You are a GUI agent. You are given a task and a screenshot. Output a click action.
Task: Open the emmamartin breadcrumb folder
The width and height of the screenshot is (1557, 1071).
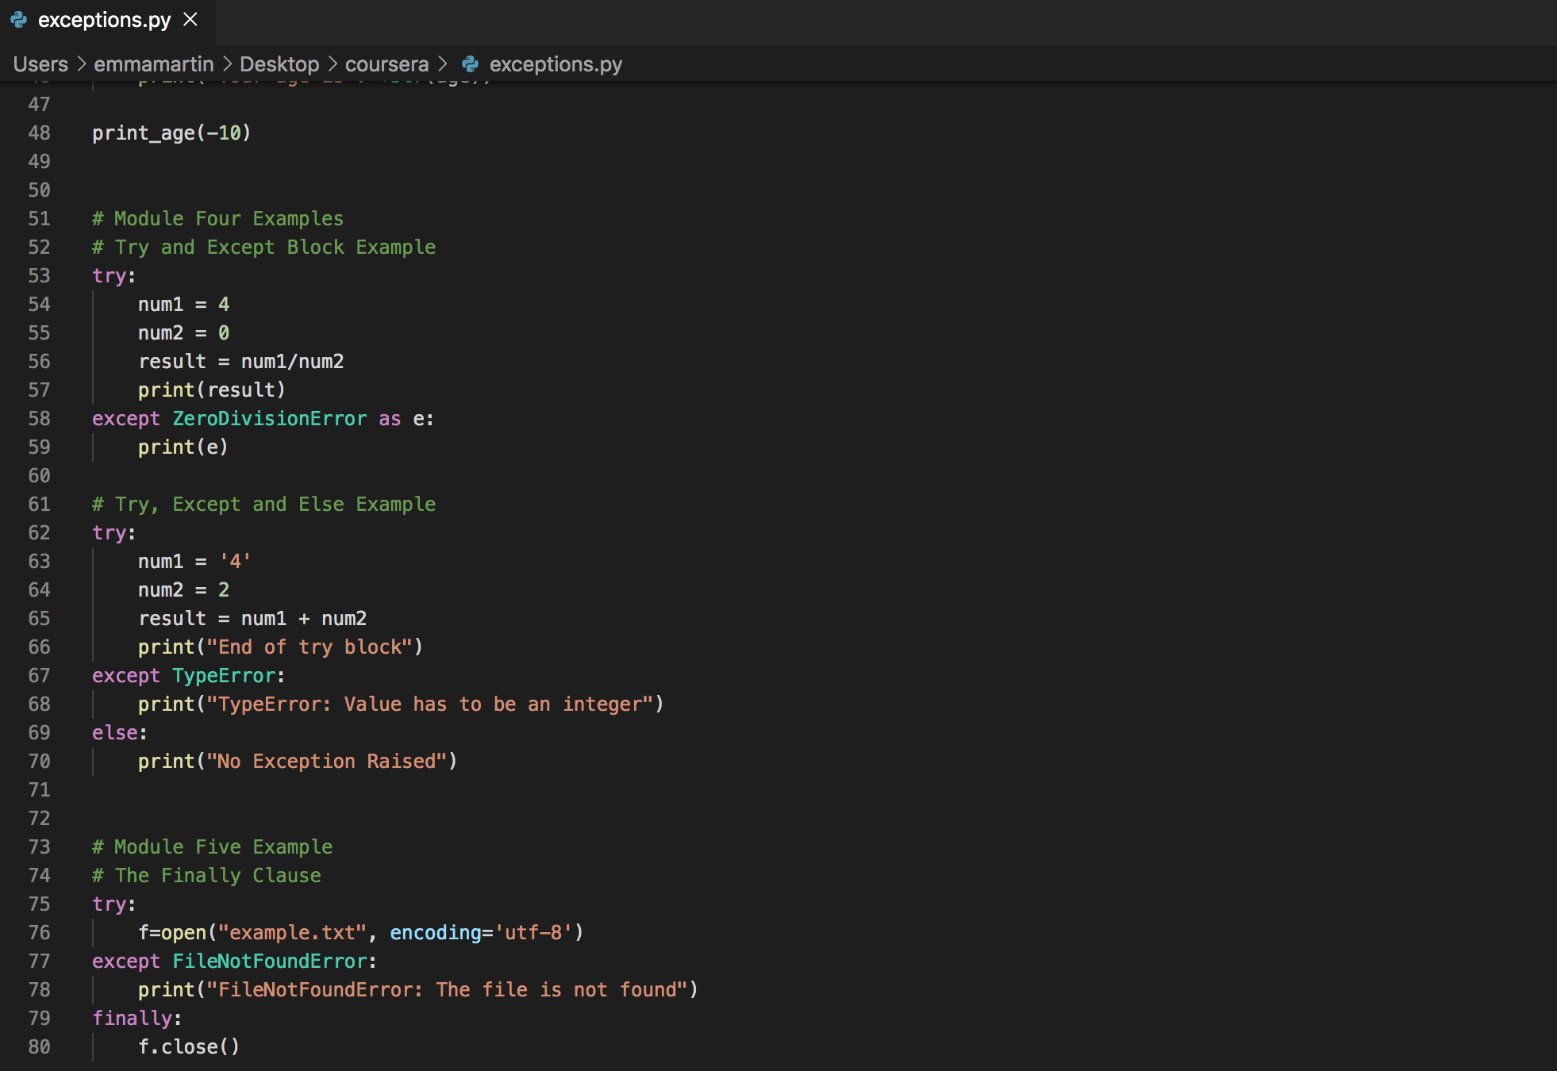[x=154, y=64]
